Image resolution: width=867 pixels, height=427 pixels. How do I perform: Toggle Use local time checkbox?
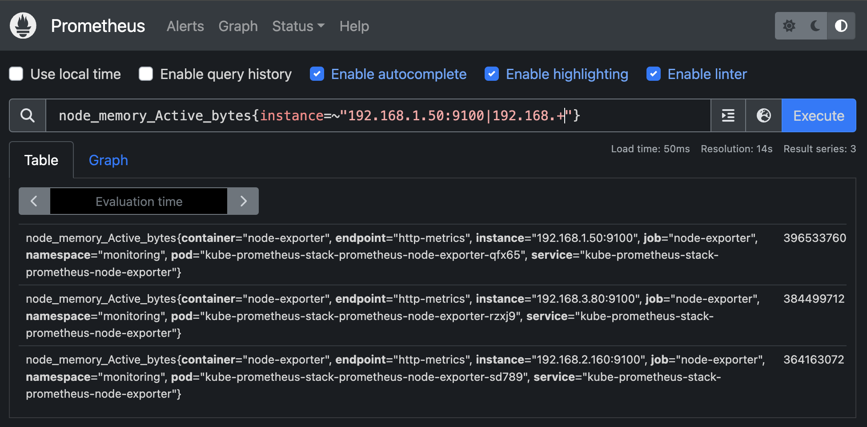(16, 74)
